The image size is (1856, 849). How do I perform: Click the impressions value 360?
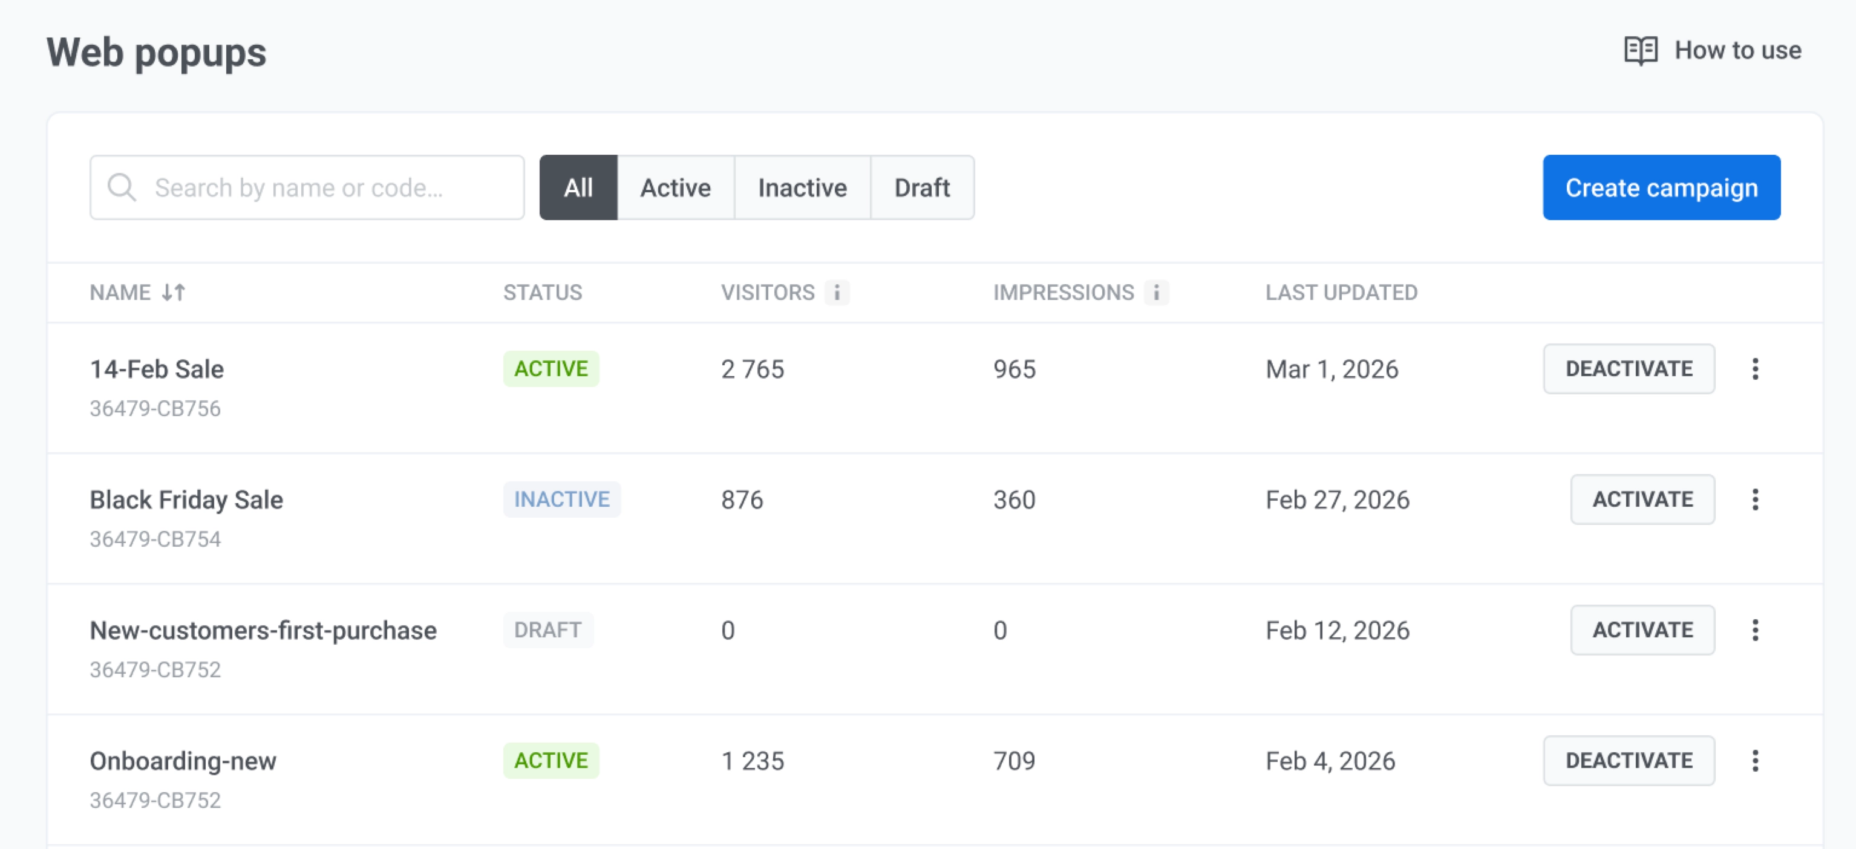click(1014, 499)
